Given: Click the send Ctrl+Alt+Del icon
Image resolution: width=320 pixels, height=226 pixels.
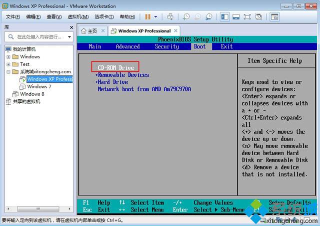Looking at the screenshot, I should tap(170, 16).
